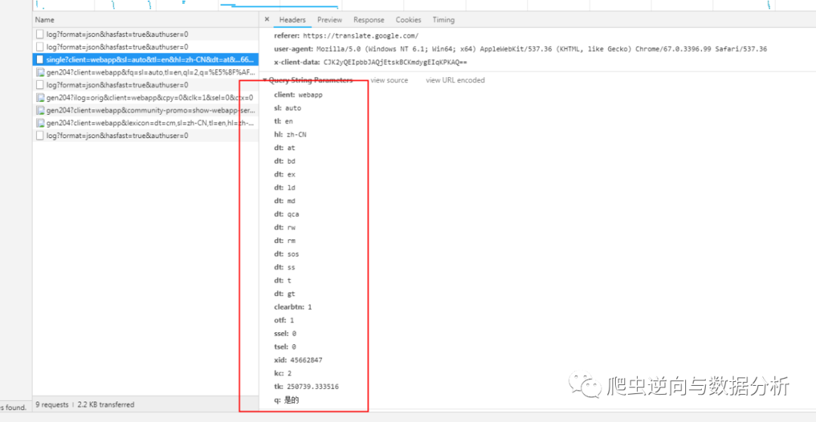Select the single?client=webapp request row
The width and height of the screenshot is (816, 422).
tap(146, 60)
